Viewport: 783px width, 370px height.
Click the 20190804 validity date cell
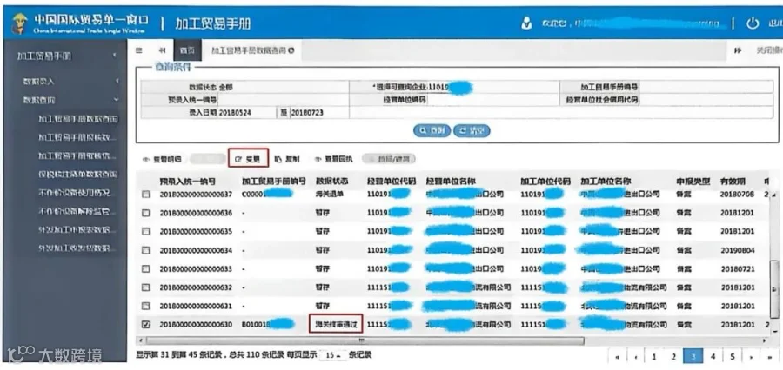click(x=737, y=250)
